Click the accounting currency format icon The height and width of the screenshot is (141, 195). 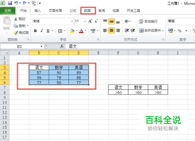coord(170,31)
